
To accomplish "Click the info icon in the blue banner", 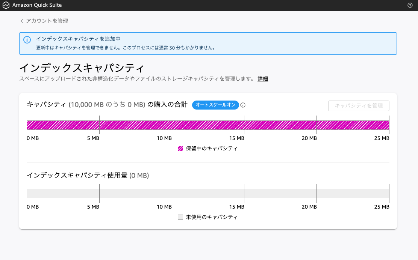I will [27, 40].
